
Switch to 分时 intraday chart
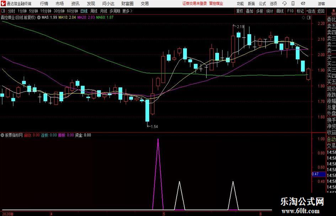[x=11, y=11]
